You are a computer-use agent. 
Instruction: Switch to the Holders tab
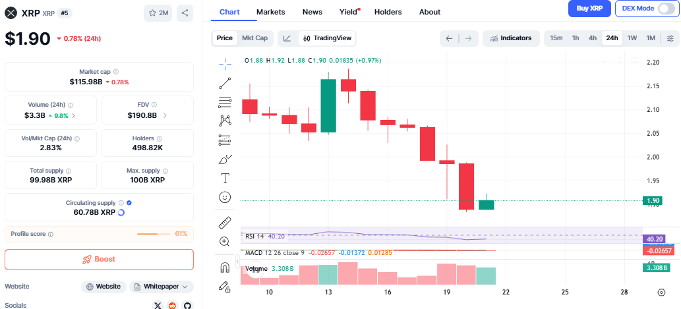[x=388, y=12]
